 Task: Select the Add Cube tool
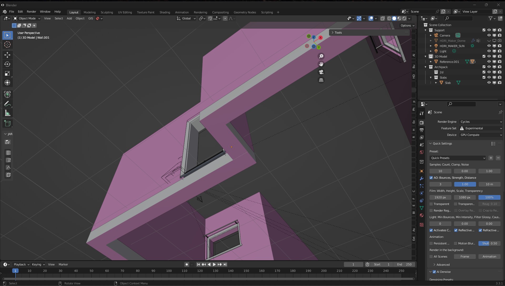click(x=7, y=123)
